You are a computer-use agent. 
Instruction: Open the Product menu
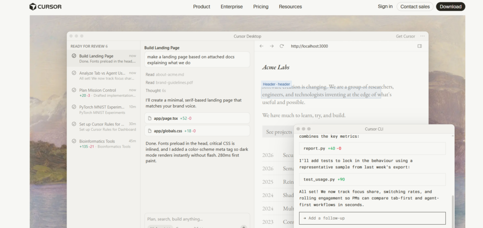(201, 7)
